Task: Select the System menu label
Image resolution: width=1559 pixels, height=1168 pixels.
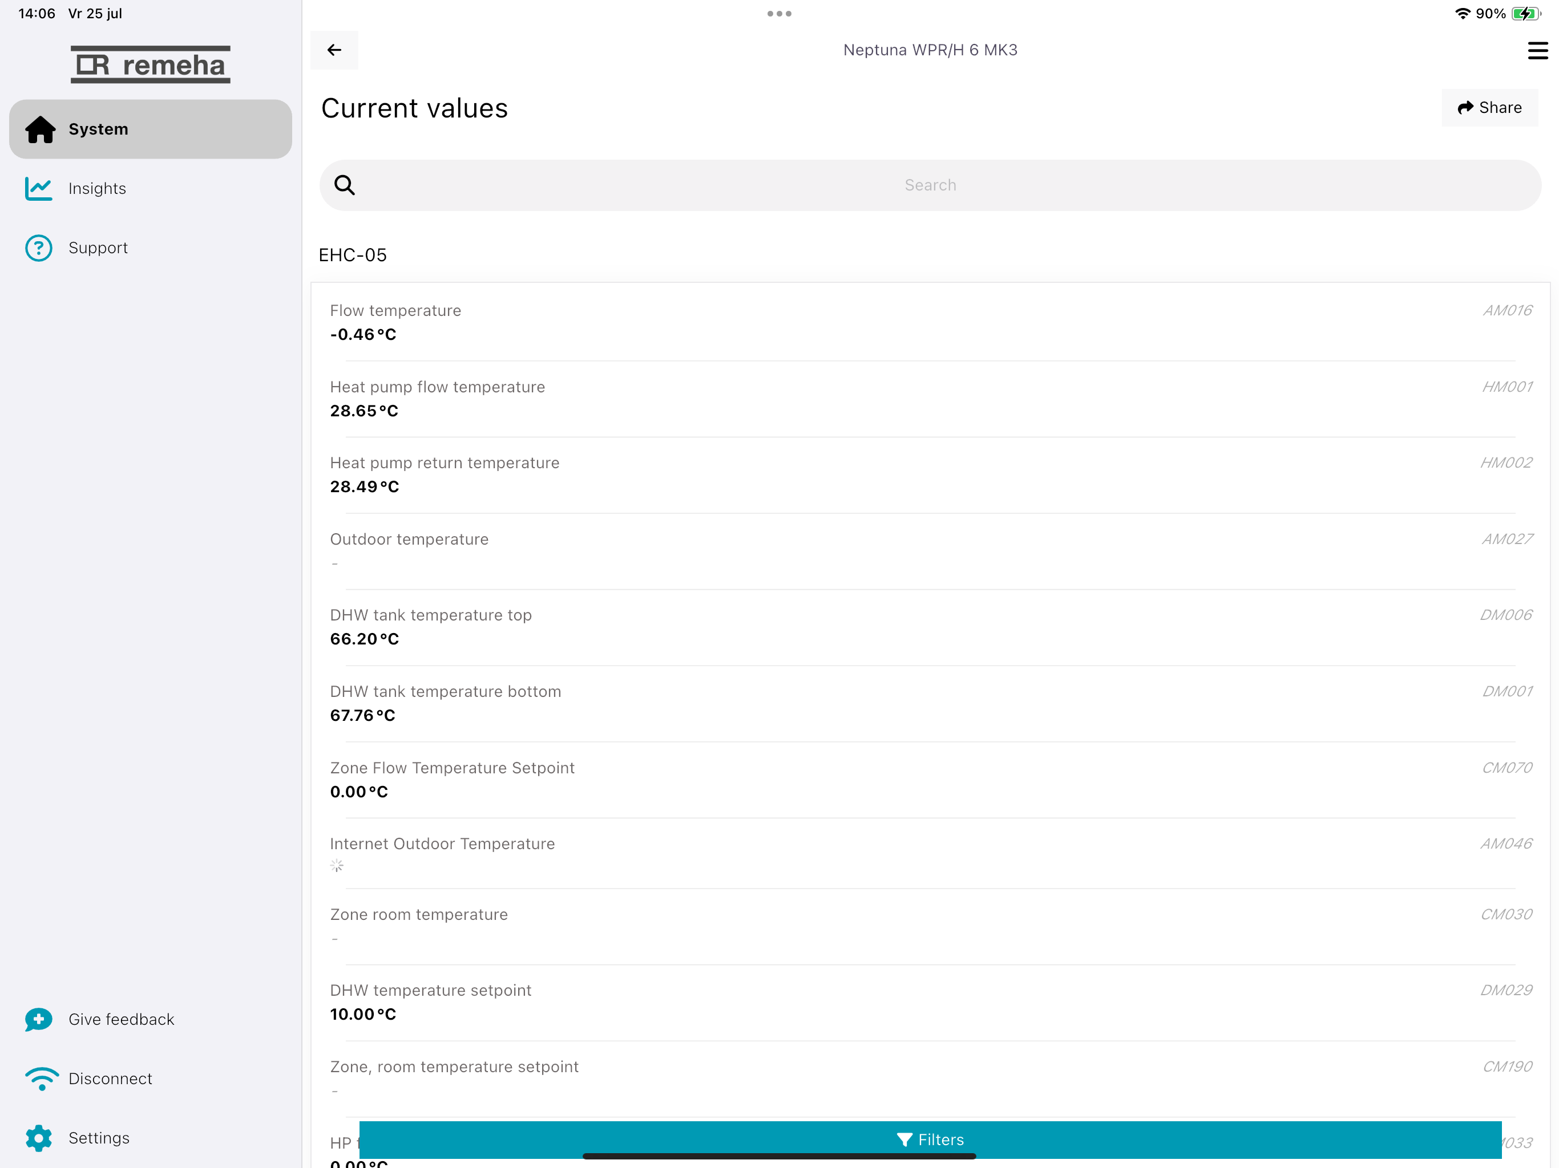Action: point(99,129)
